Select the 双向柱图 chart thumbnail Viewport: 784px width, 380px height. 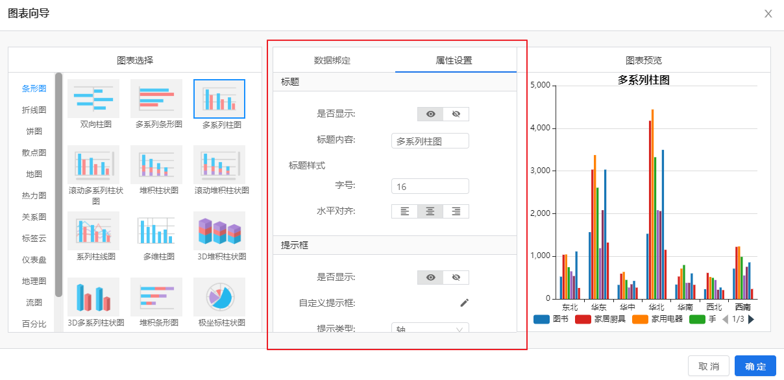click(x=93, y=99)
